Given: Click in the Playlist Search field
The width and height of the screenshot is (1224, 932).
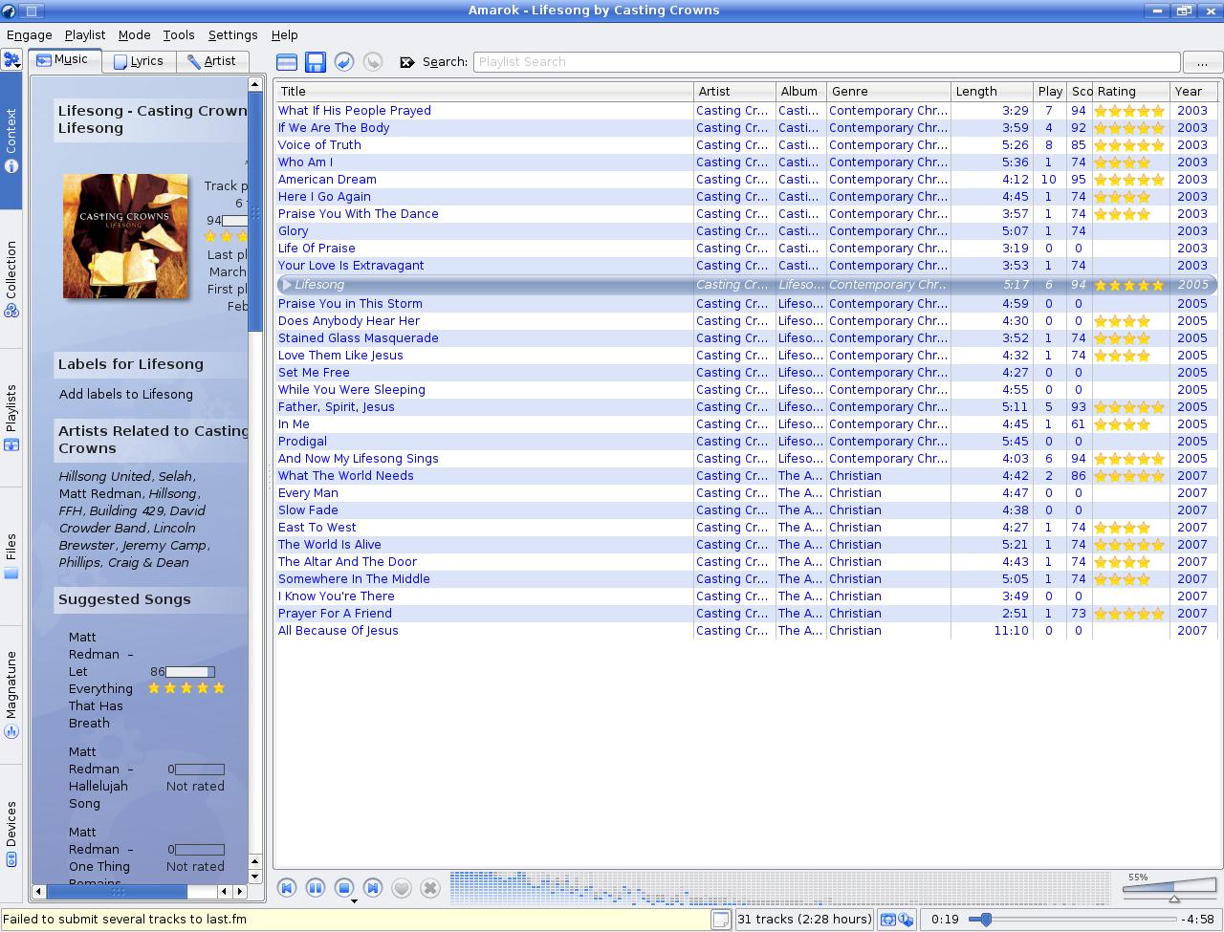Looking at the screenshot, I should point(826,62).
